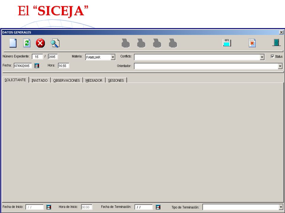Close the DATOS GENERALES window

coord(281,32)
